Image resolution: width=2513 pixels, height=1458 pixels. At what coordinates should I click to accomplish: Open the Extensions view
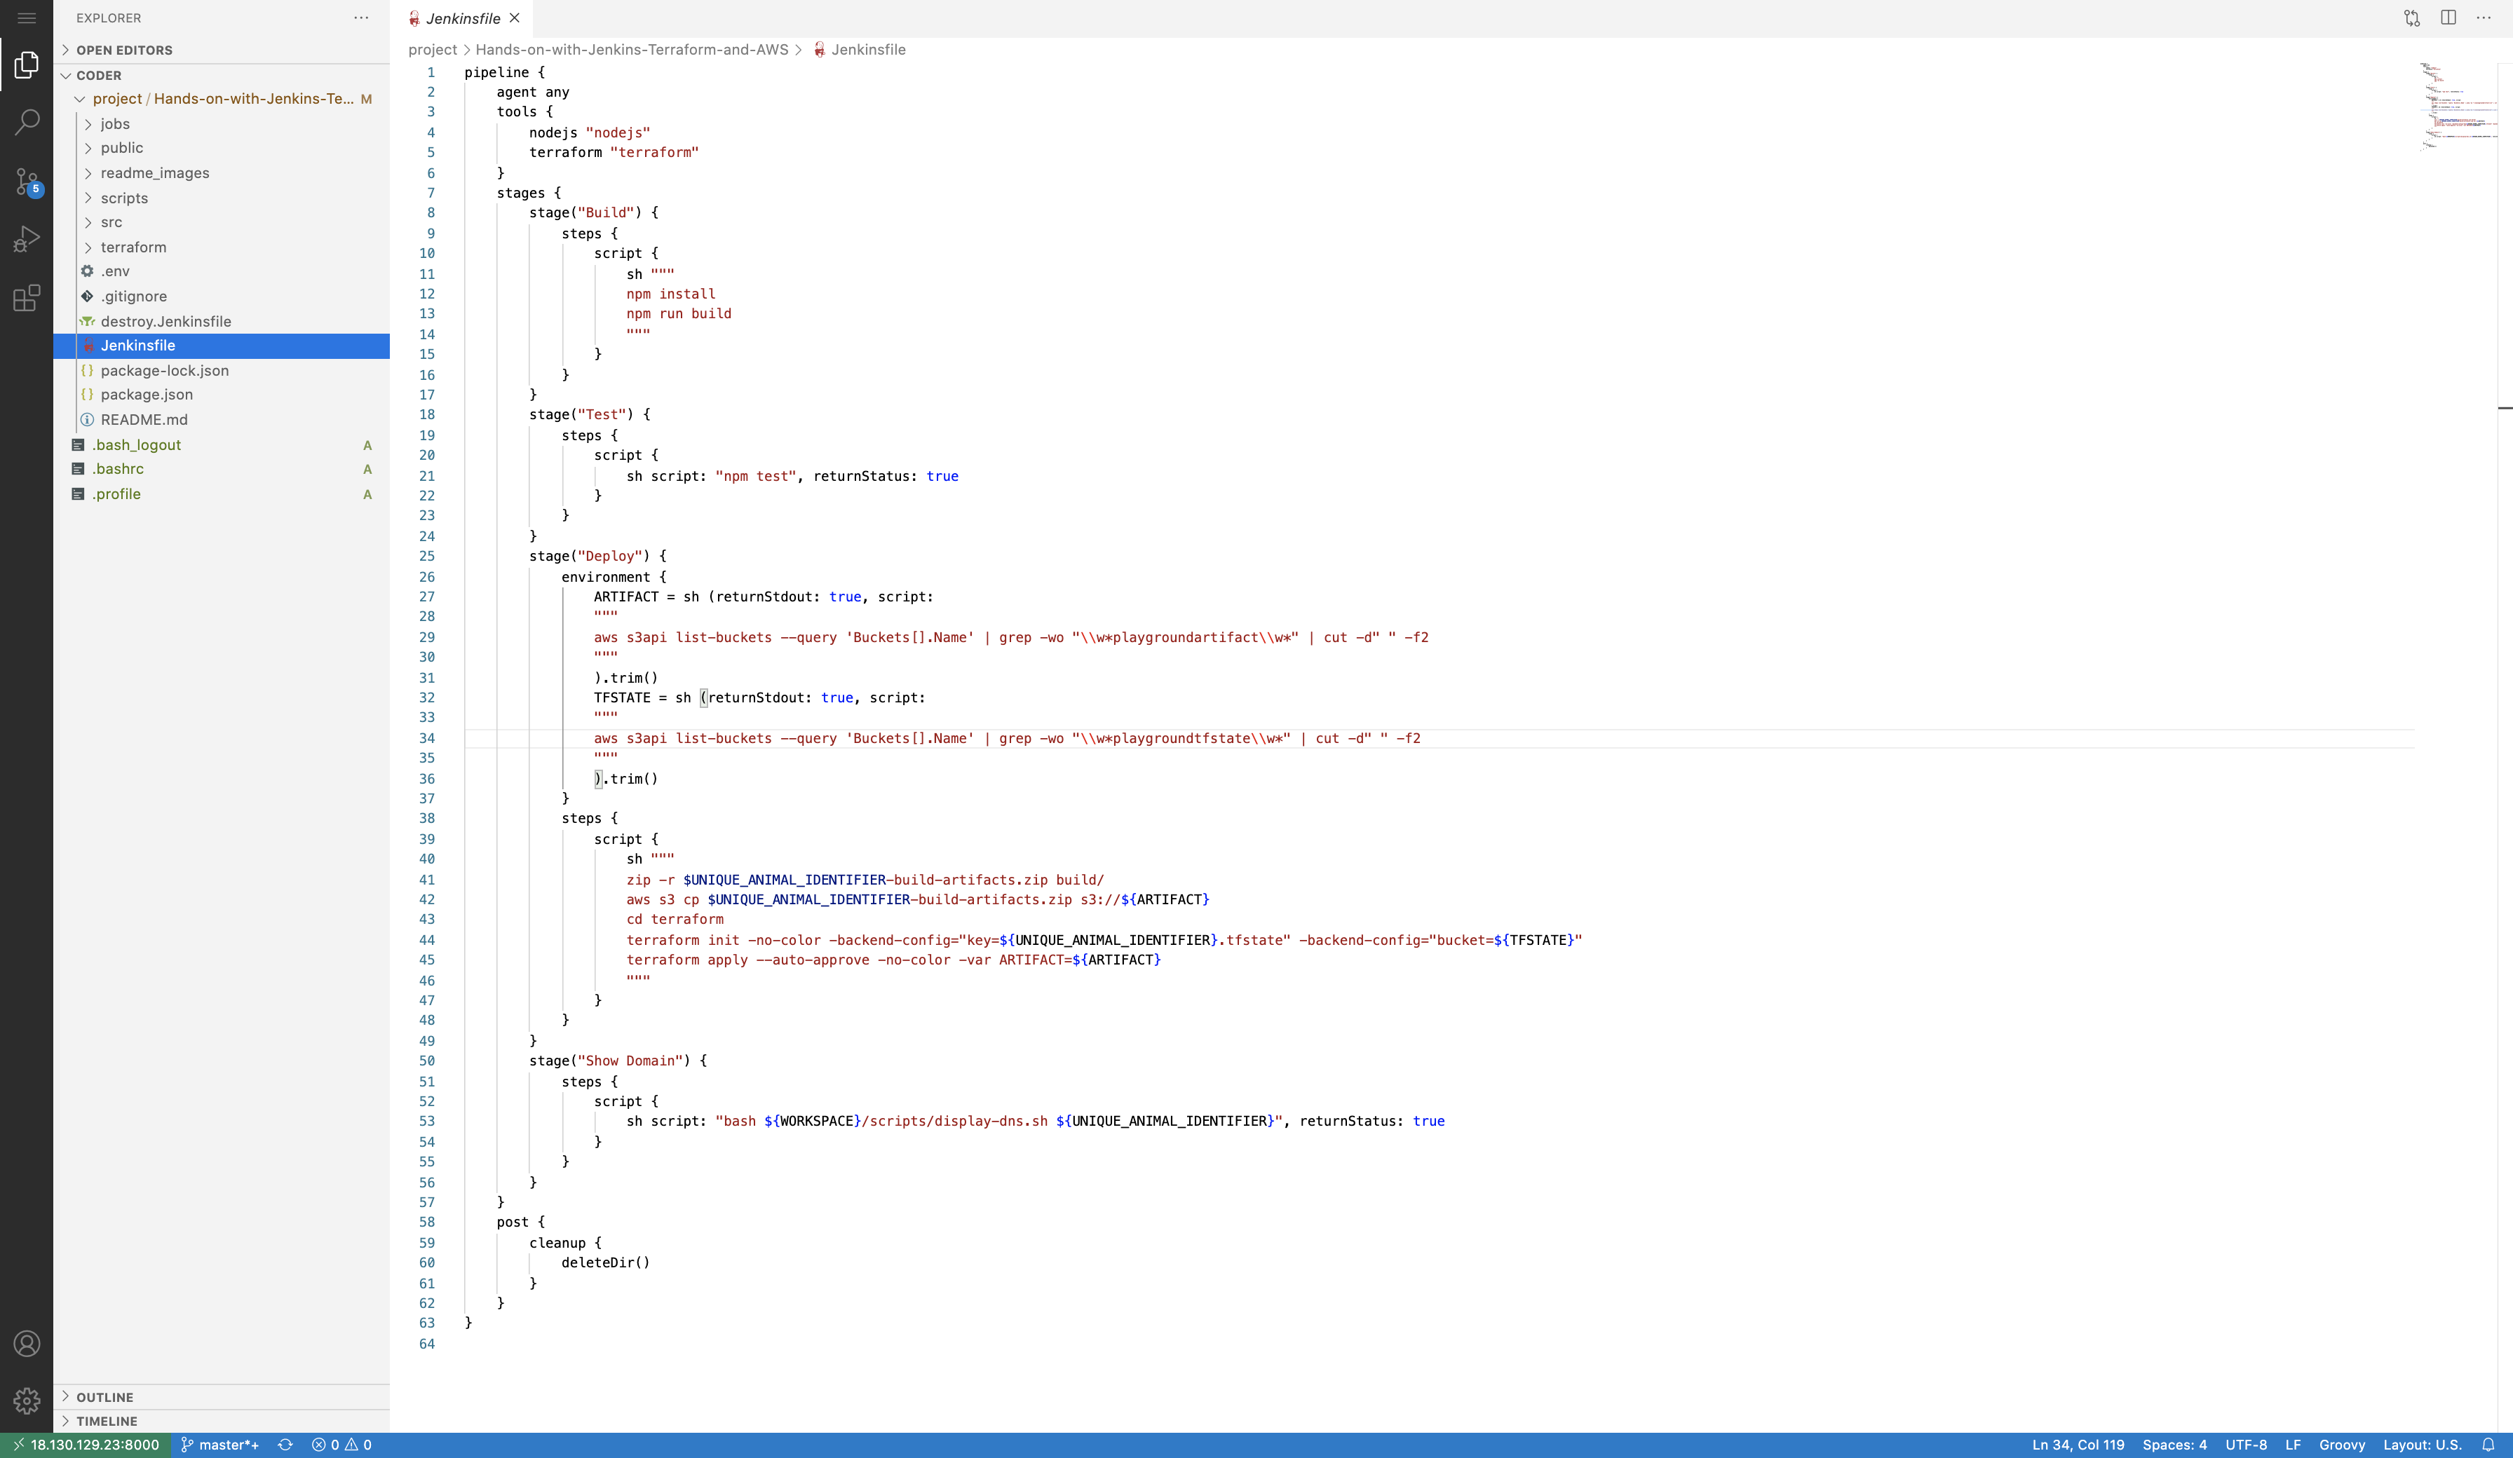point(27,297)
